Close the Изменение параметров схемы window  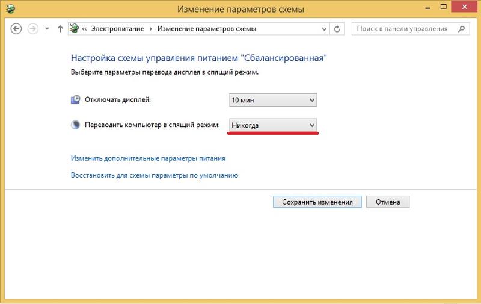(464, 7)
